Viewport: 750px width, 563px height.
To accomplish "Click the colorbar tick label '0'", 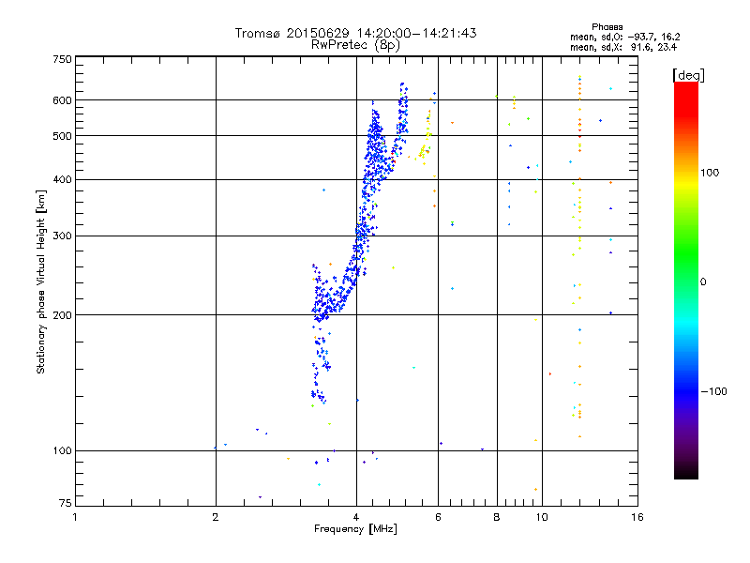I will point(703,282).
